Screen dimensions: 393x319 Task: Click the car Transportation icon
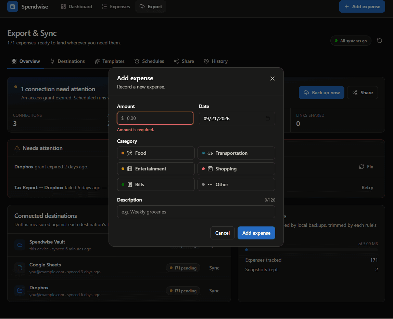[x=210, y=153]
